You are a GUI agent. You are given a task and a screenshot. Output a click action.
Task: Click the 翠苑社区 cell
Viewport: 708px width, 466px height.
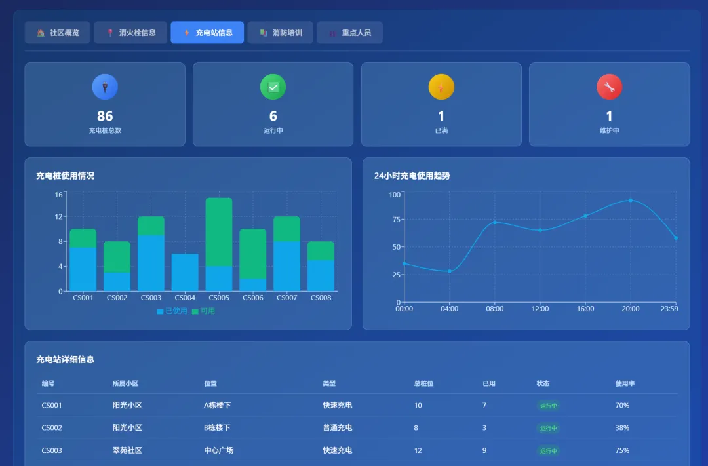[x=127, y=450]
